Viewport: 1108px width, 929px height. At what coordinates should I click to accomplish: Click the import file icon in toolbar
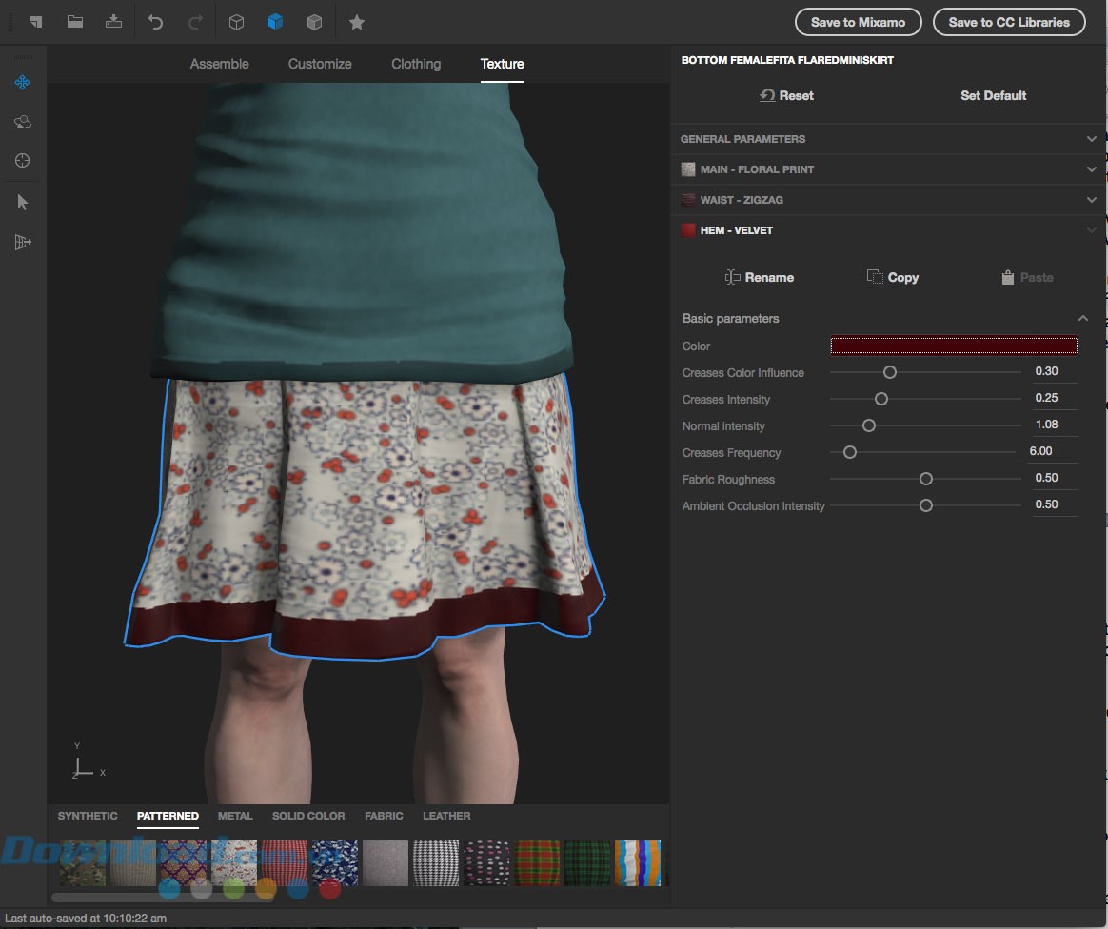114,22
